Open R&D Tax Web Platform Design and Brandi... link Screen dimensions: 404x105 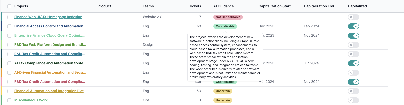click(50, 45)
